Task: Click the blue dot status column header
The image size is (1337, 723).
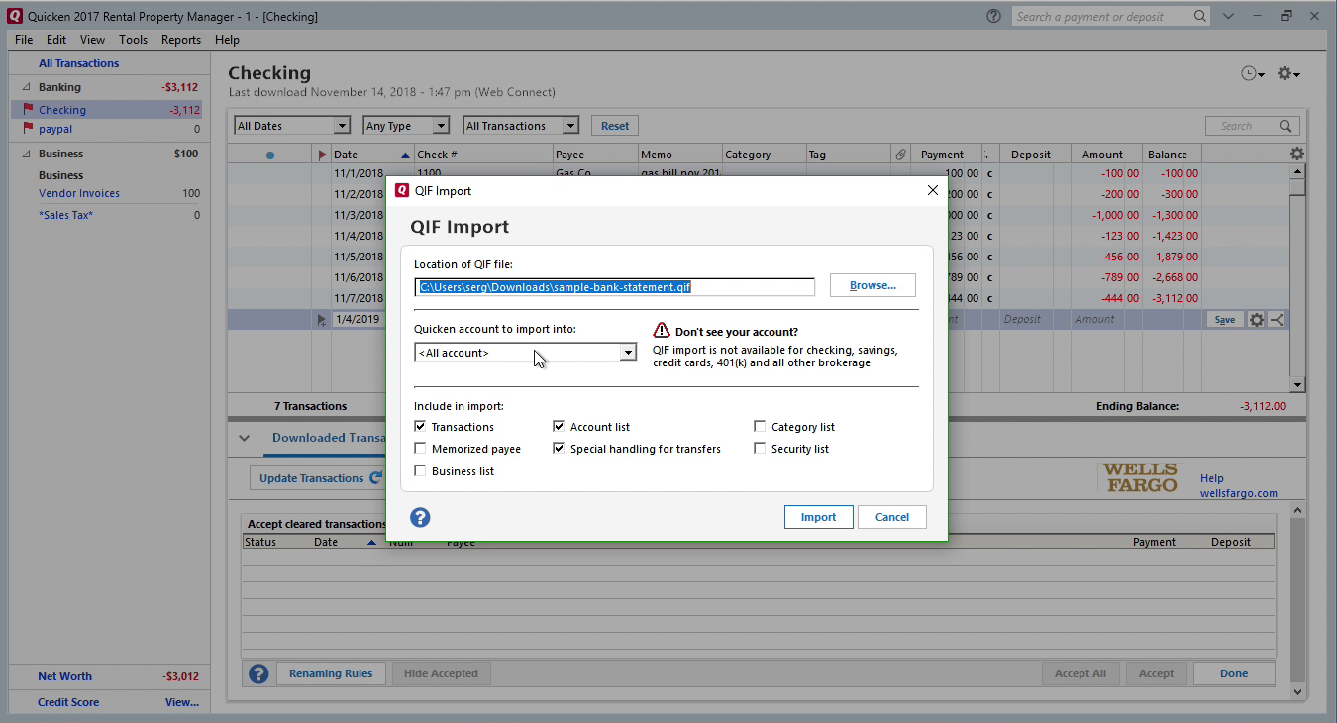Action: coord(270,155)
